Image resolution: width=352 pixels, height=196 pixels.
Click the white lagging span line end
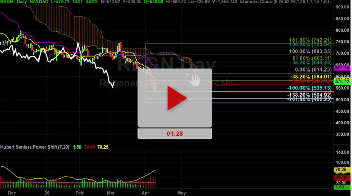click(113, 87)
